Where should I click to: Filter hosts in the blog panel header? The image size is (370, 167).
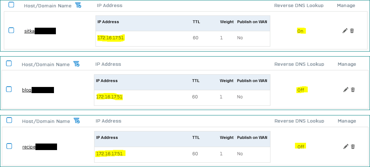tap(76, 64)
